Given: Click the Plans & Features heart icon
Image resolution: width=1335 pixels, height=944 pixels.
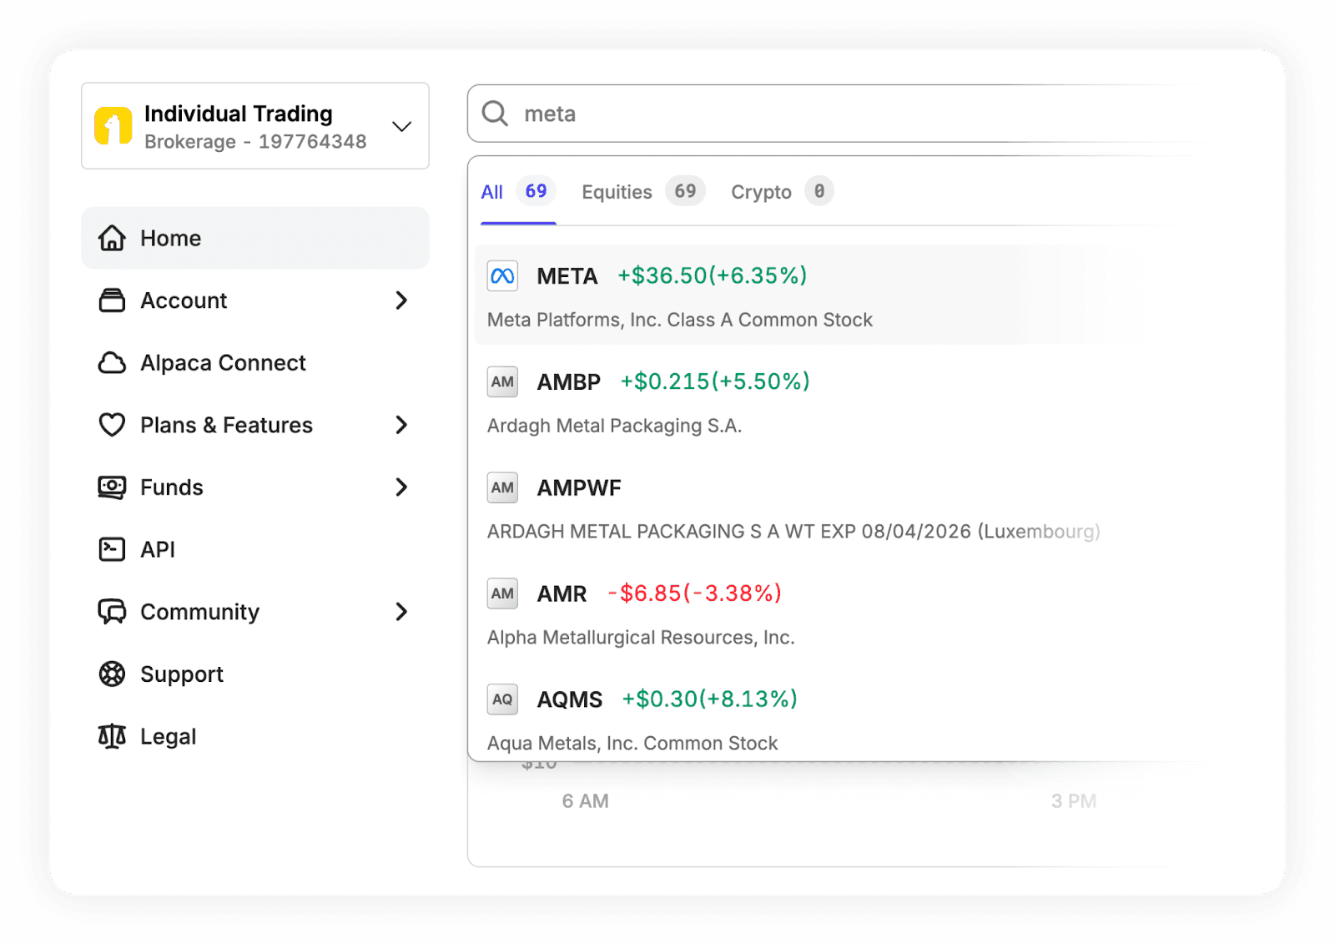Looking at the screenshot, I should pos(112,425).
